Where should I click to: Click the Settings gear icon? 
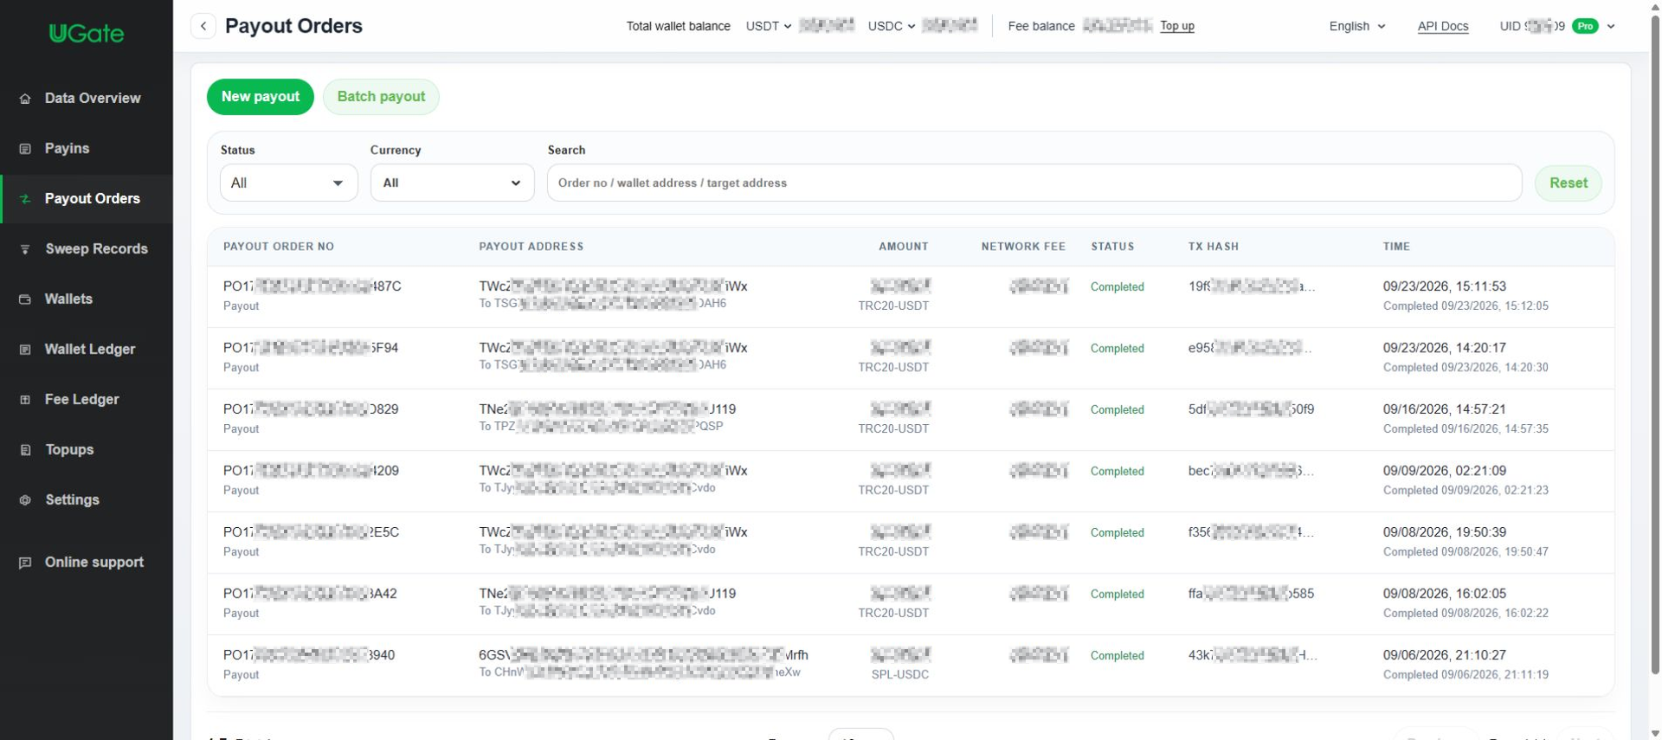25,500
